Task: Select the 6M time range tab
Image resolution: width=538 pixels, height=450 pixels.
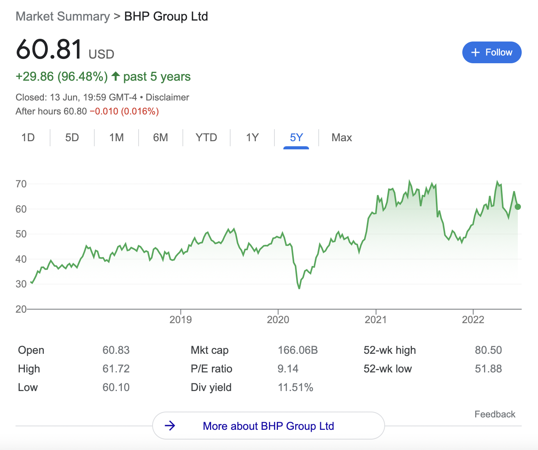Action: click(x=160, y=138)
